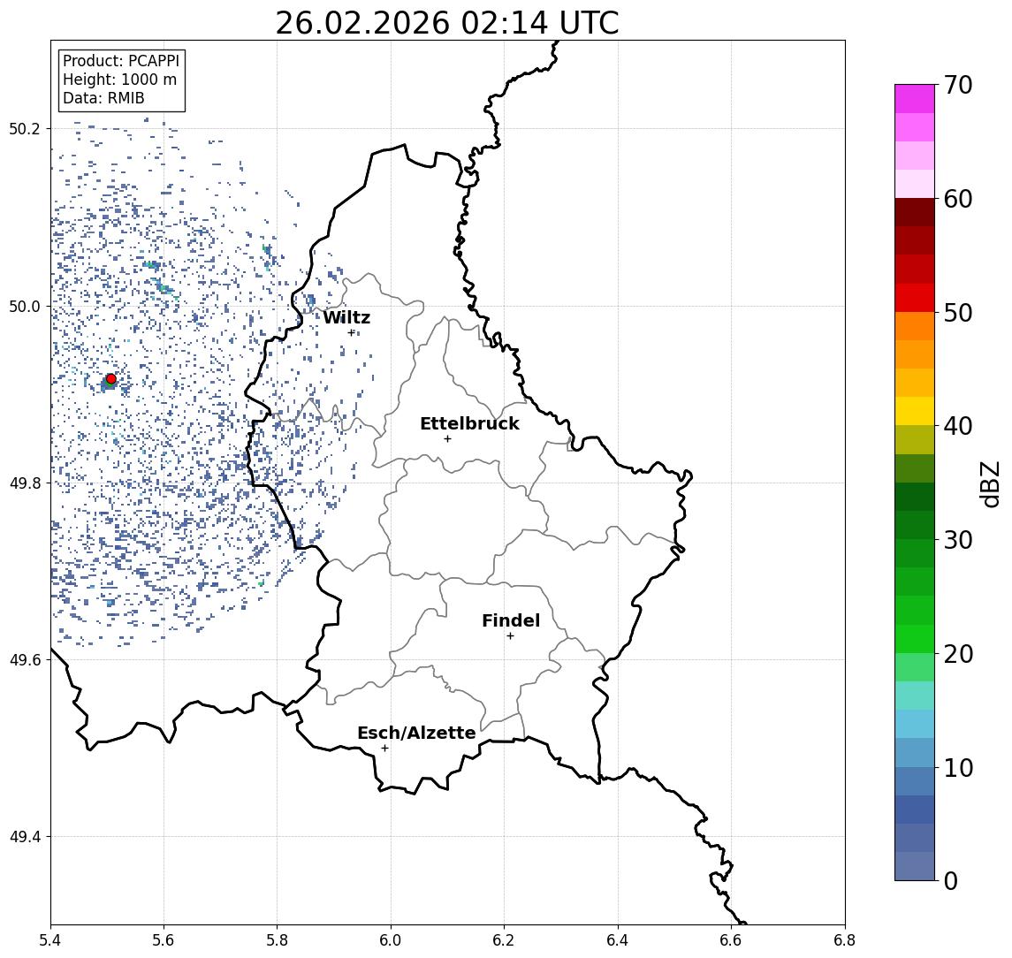Click the 20 colorbar tick label
This screenshot has height=958, width=1012.
tap(958, 653)
